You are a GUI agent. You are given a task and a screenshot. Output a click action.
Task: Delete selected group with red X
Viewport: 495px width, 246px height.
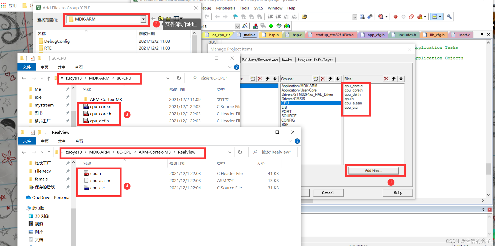click(x=323, y=79)
